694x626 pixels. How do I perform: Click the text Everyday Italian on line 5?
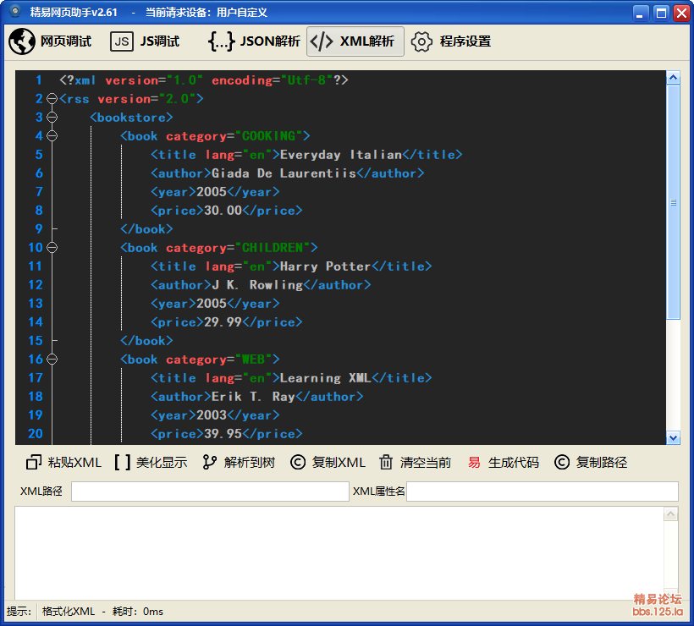pyautogui.click(x=341, y=155)
